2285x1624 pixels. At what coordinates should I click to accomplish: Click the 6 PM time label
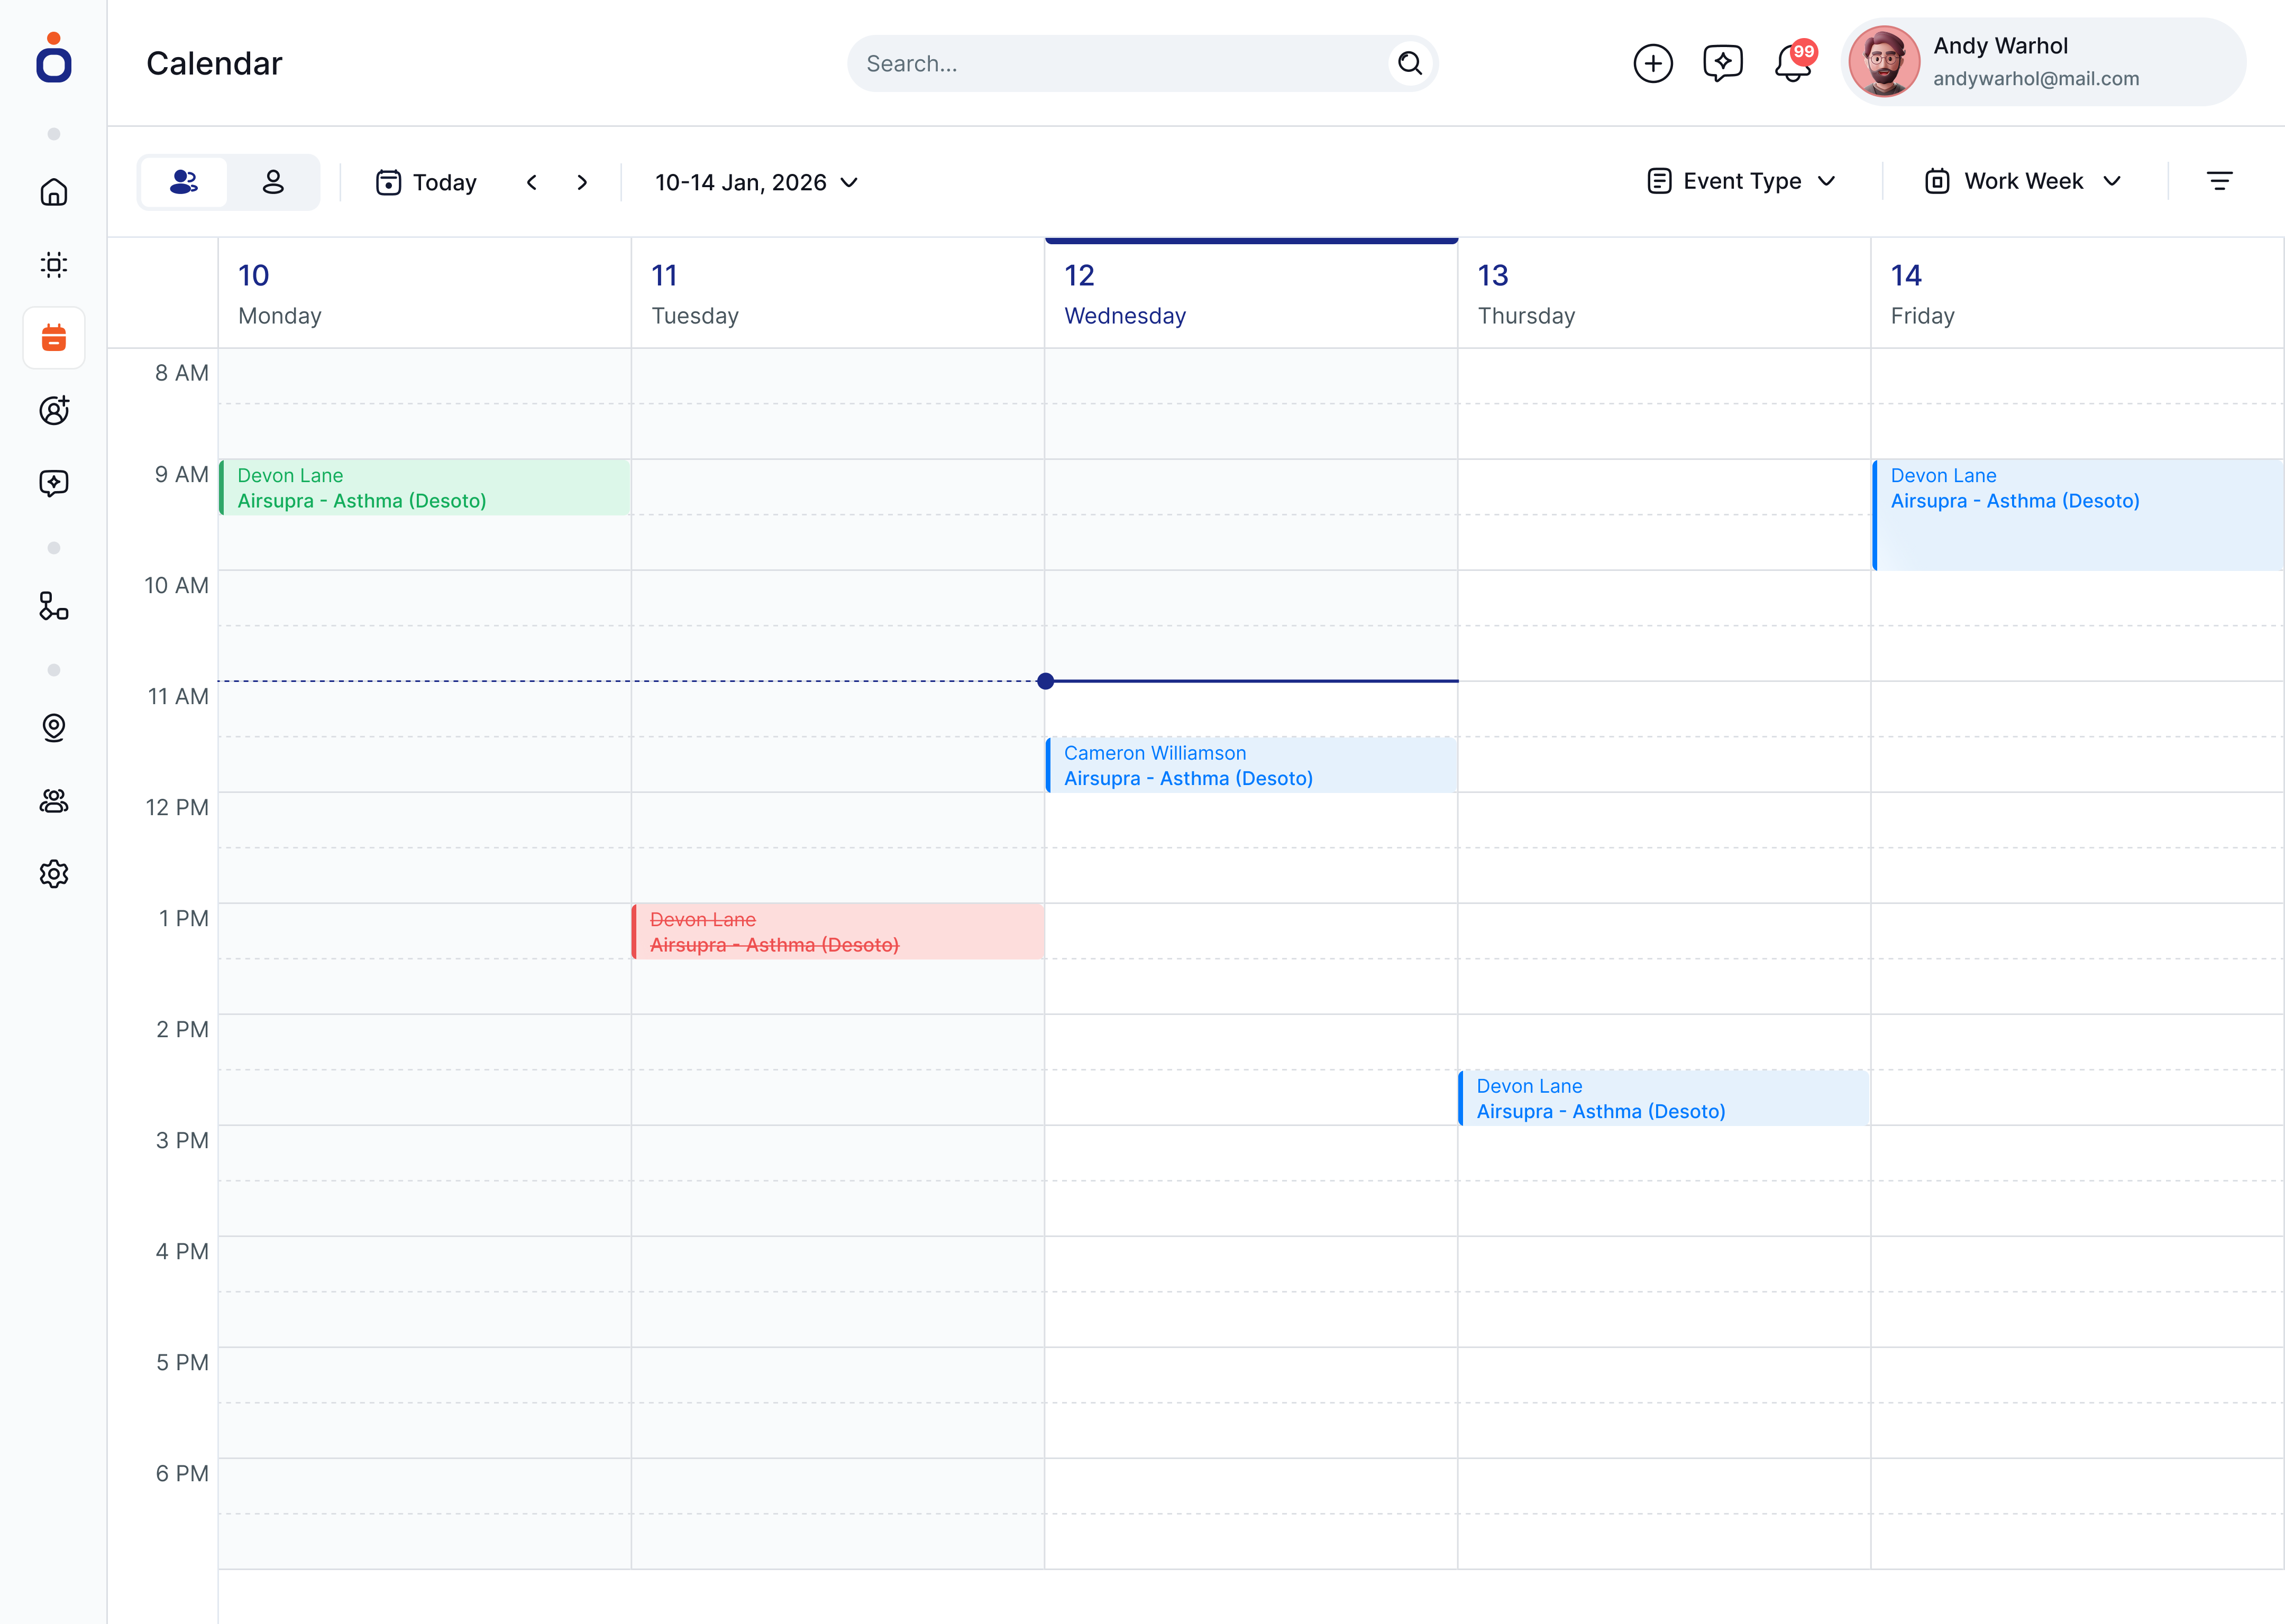181,1473
